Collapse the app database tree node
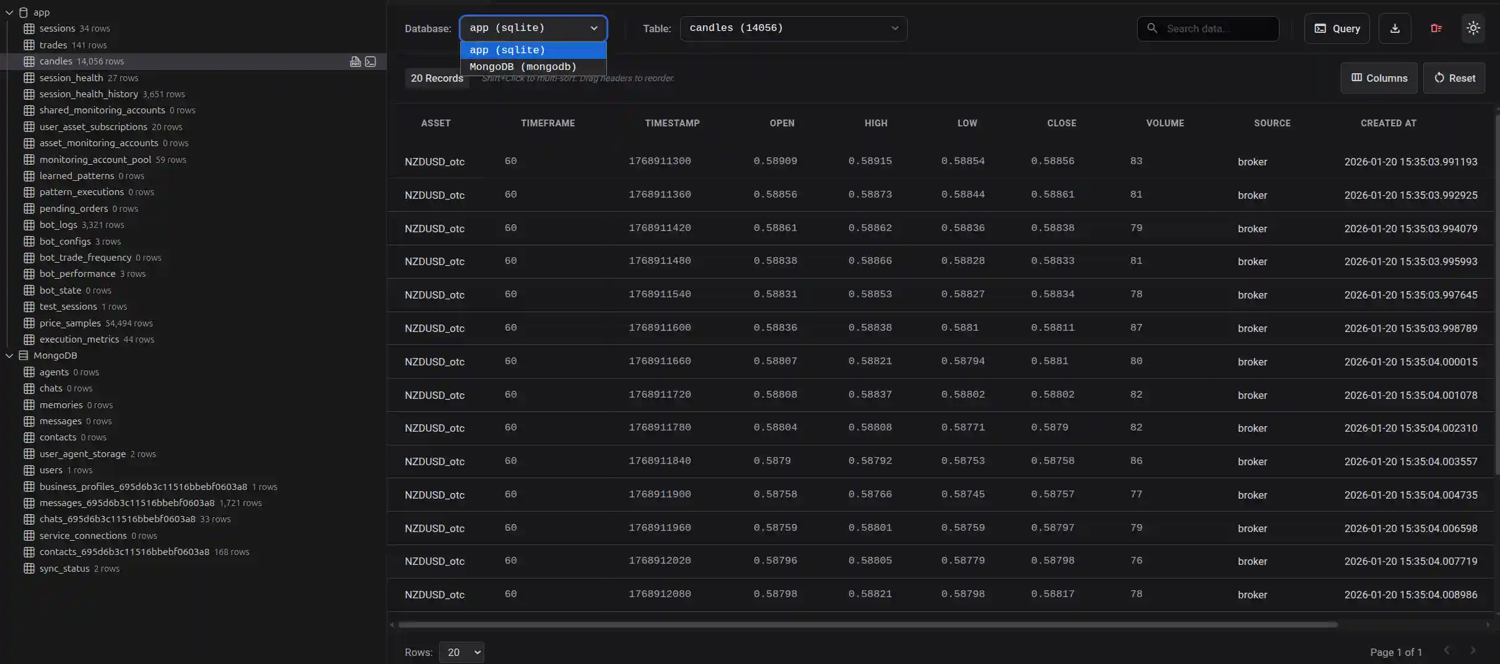This screenshot has width=1500, height=664. click(9, 12)
